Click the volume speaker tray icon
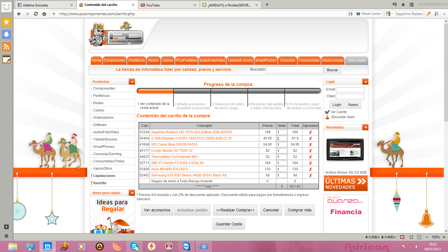Screen dimensions: 448x252 coord(417,247)
